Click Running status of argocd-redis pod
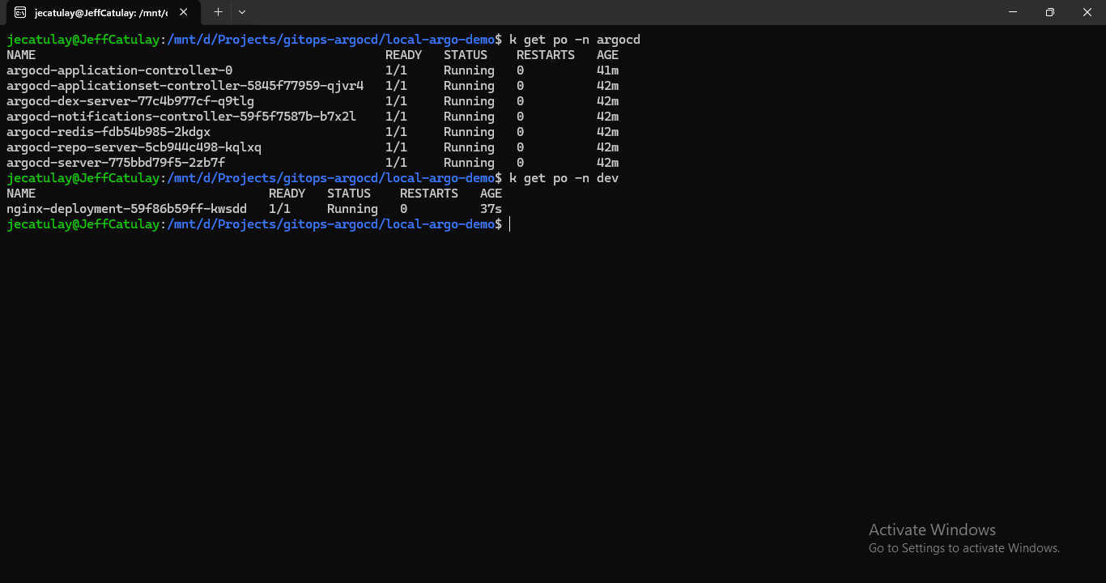This screenshot has height=583, width=1106. 469,132
